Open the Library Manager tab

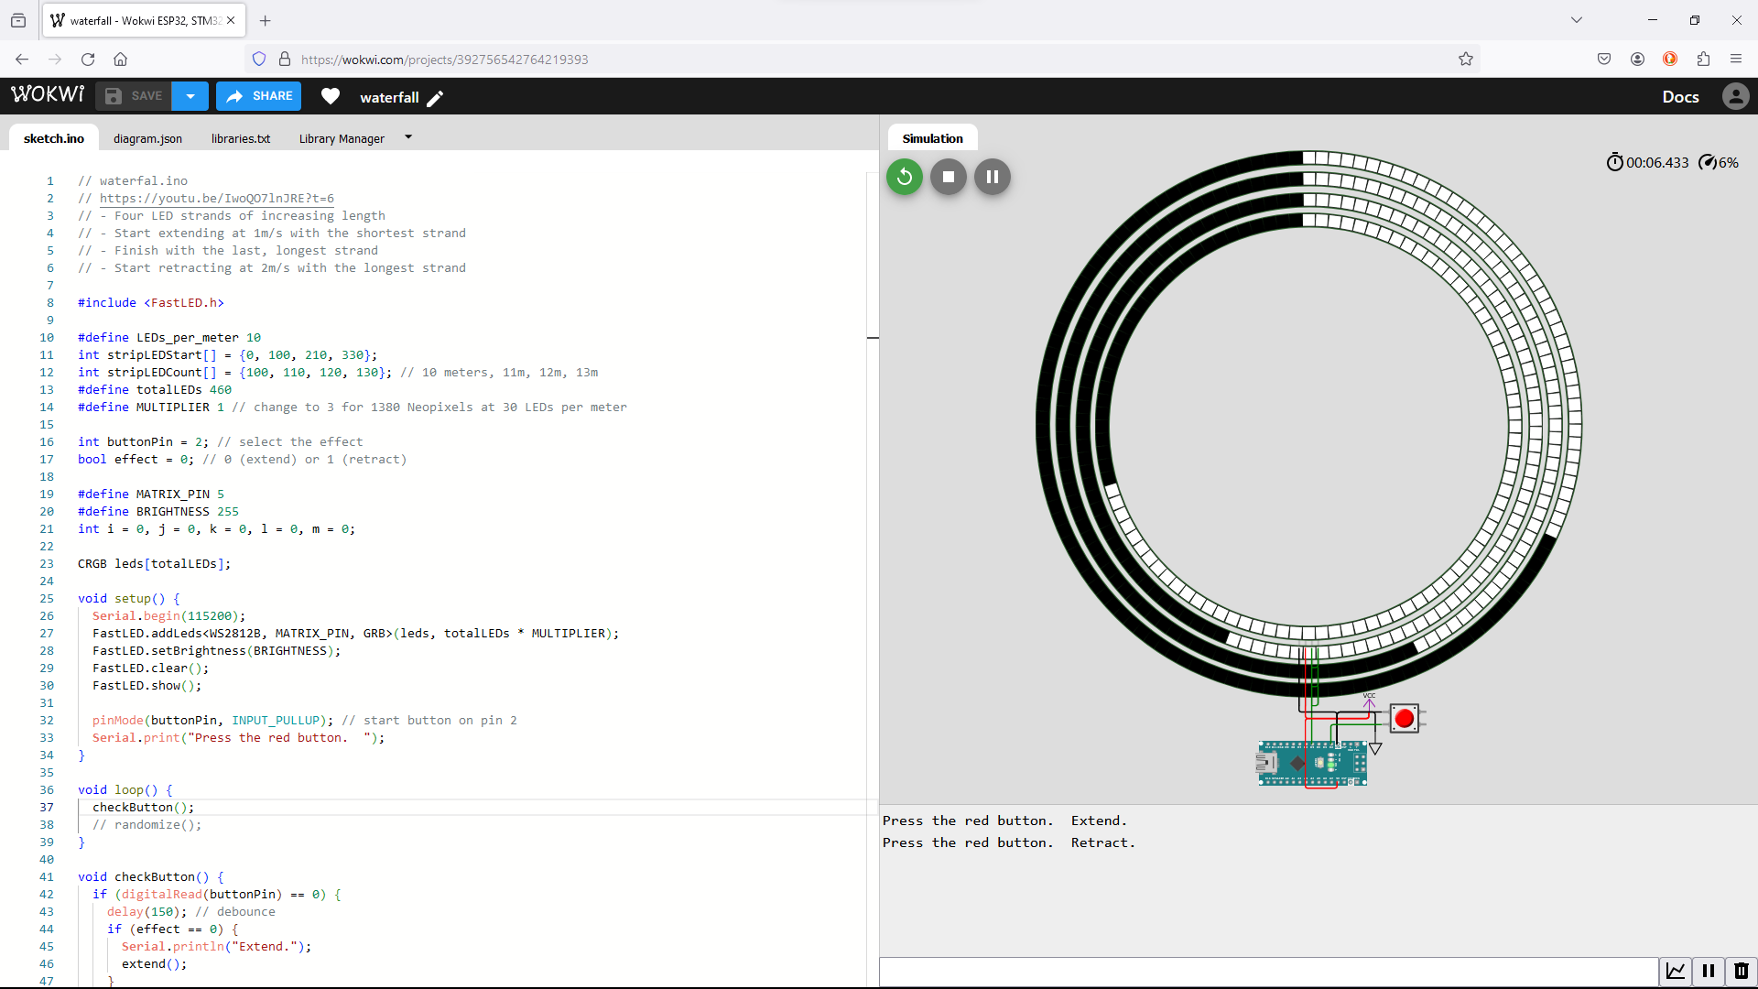342,138
